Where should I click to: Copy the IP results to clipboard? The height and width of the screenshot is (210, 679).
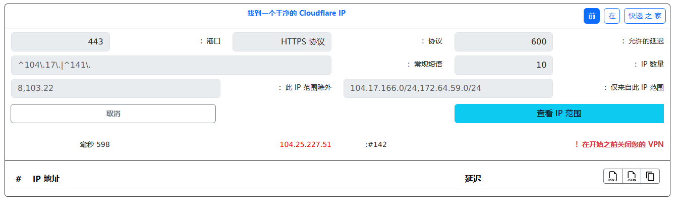click(650, 176)
